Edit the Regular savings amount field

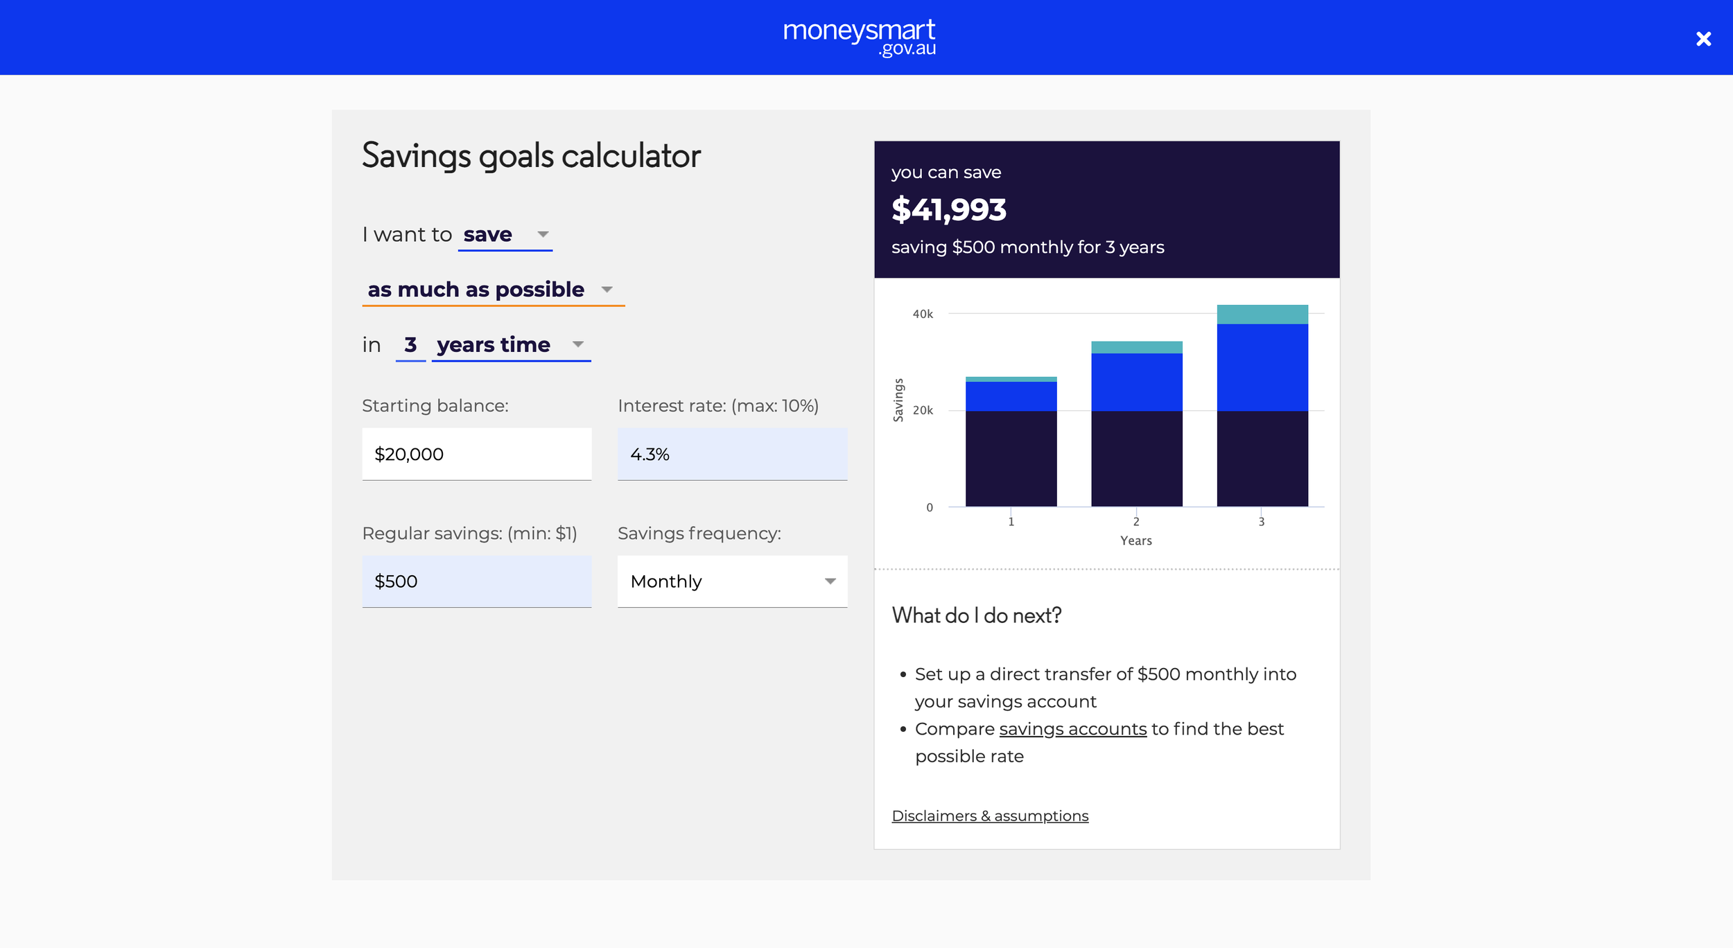[477, 581]
